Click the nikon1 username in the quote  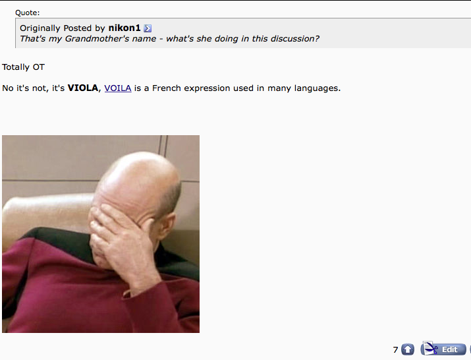pos(125,28)
